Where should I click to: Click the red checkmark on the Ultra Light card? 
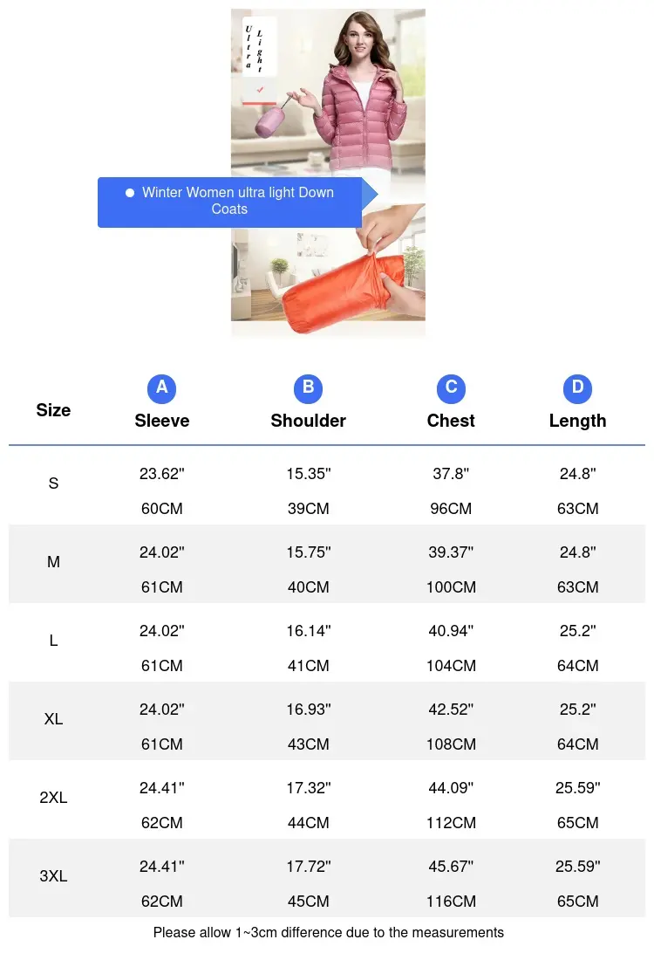point(260,89)
